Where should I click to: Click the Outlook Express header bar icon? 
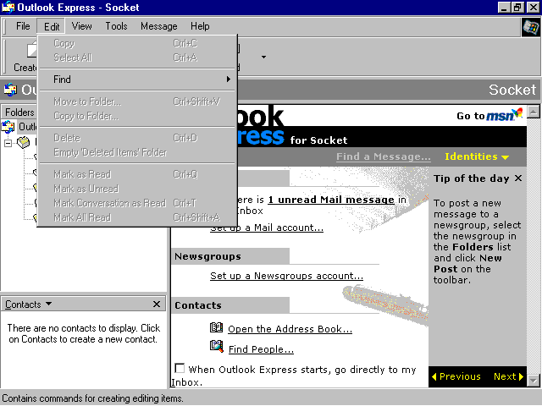coord(10,90)
